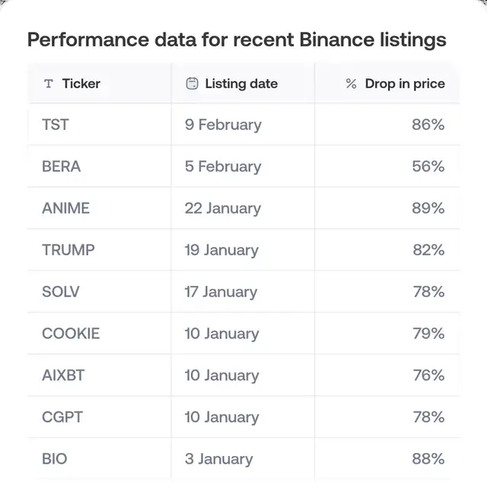The image size is (487, 494).
Task: Click the BERA ticker cell
Action: 61,166
